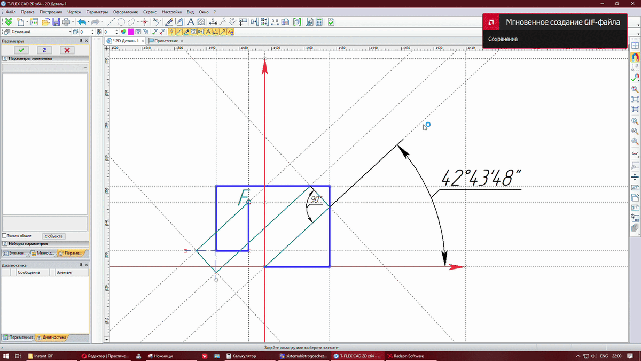Select the construction line tool icon
This screenshot has width=641, height=361.
pyautogui.click(x=111, y=22)
